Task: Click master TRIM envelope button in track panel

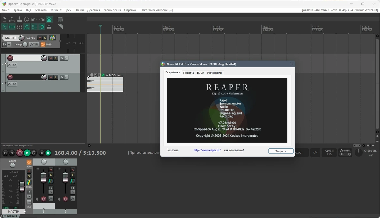Action: (x=34, y=44)
